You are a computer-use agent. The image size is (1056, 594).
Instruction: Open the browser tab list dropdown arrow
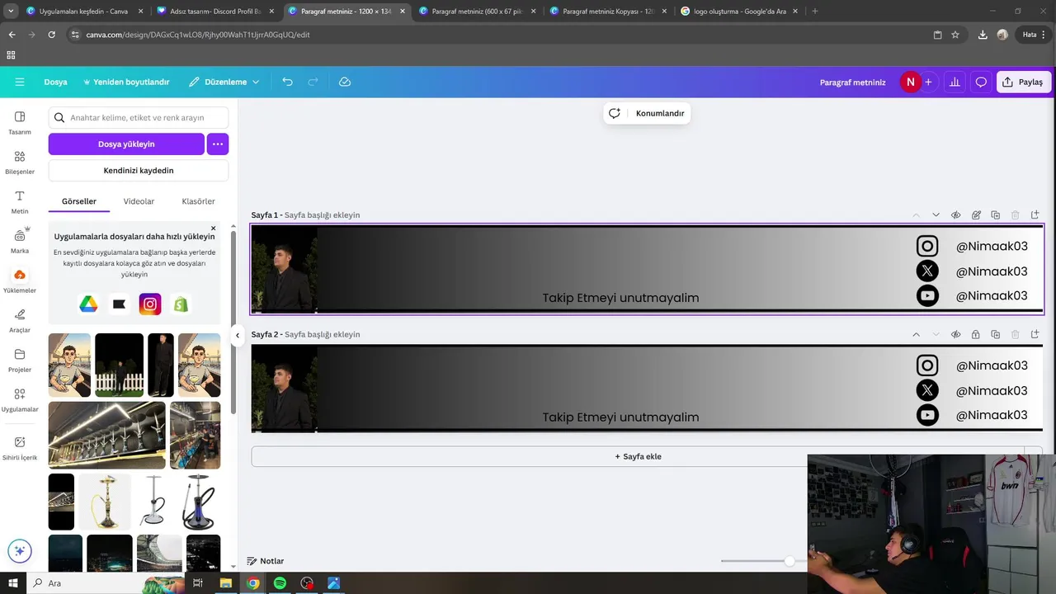[x=11, y=12]
